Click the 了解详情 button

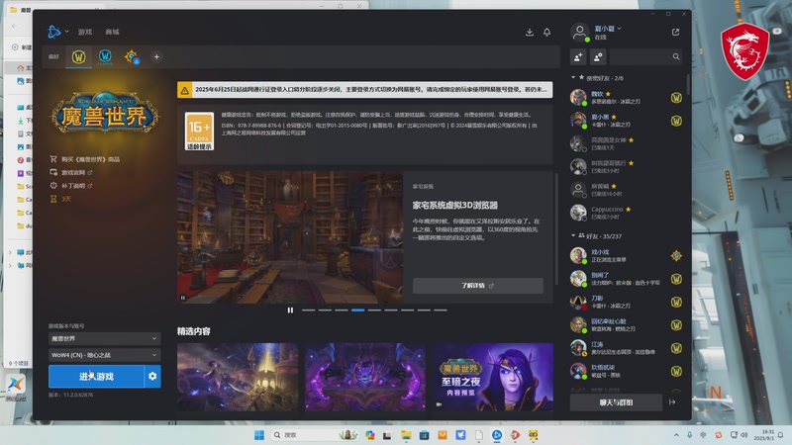[478, 286]
